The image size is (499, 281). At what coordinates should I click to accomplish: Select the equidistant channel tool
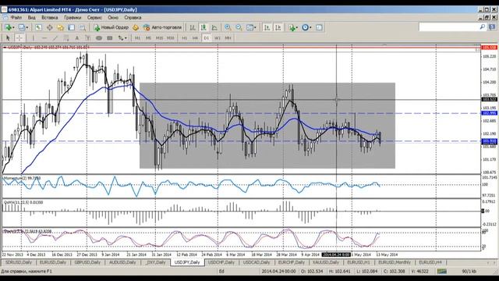coord(66,38)
